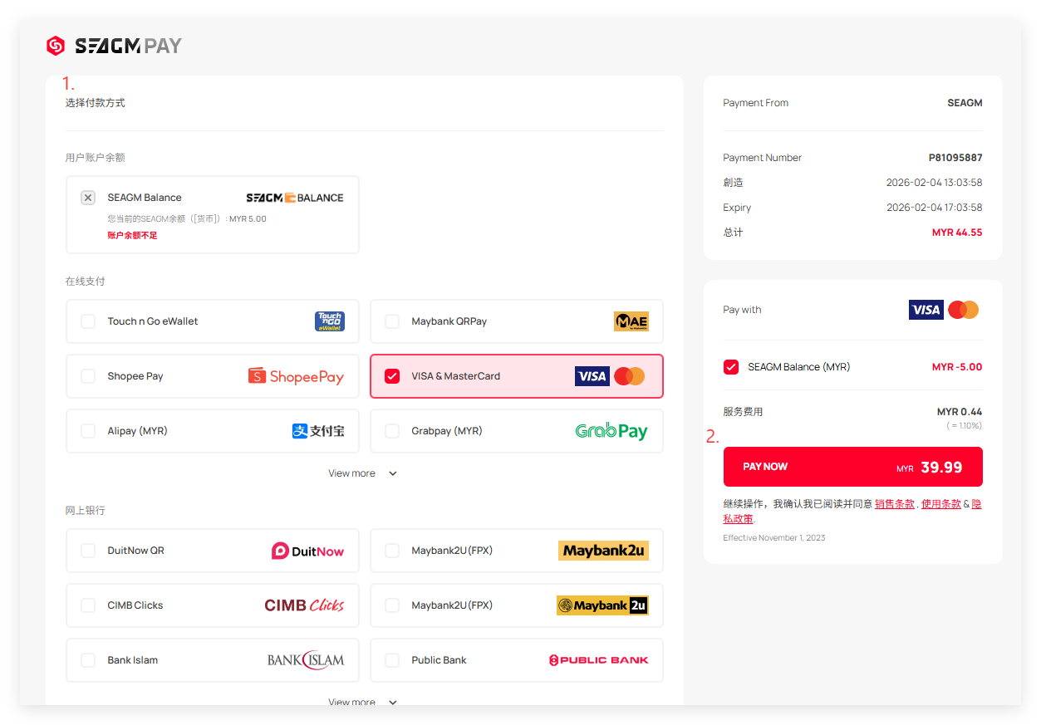
Task: Toggle SEAGM Balance (MYR) checkbox in summary
Action: click(731, 367)
